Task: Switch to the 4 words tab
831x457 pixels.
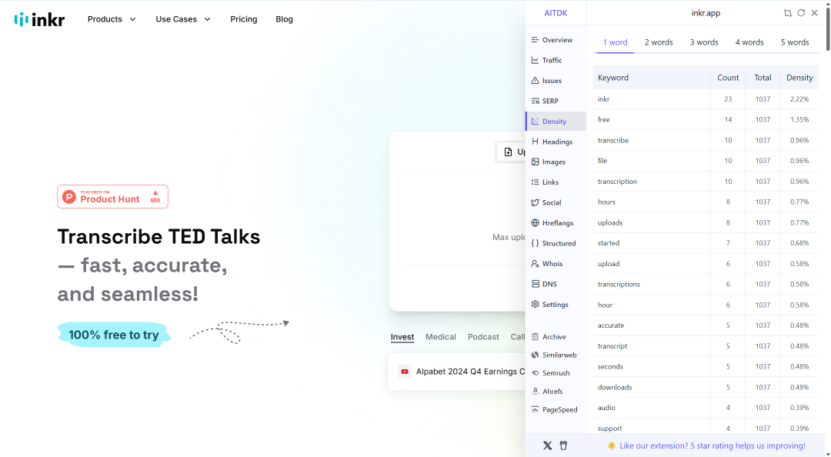Action: [749, 42]
